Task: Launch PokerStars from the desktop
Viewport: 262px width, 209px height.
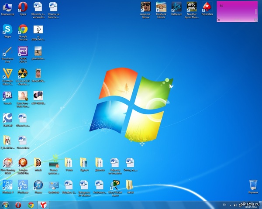Action: [x=207, y=7]
